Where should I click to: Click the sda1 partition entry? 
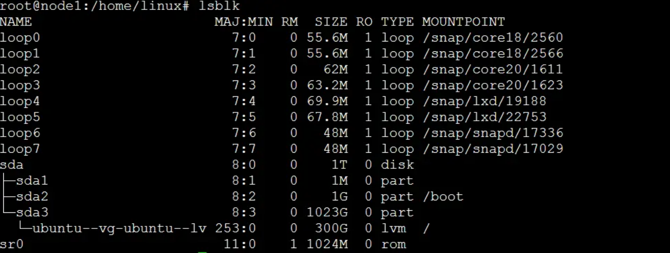[32, 181]
